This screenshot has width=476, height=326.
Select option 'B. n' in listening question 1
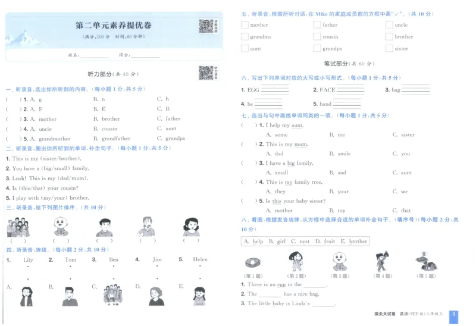point(99,99)
